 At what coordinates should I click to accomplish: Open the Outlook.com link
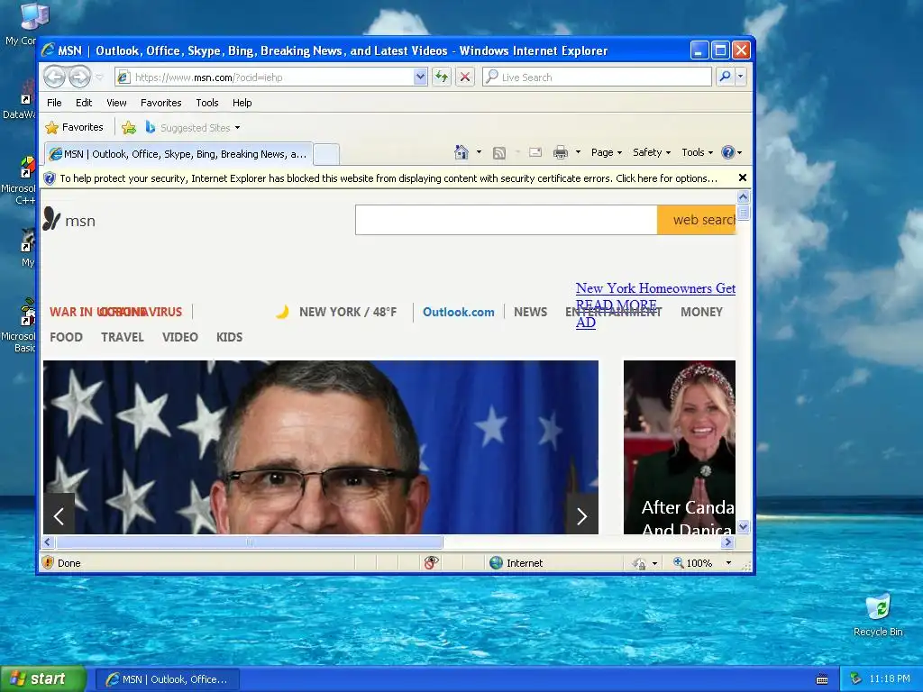(x=459, y=312)
